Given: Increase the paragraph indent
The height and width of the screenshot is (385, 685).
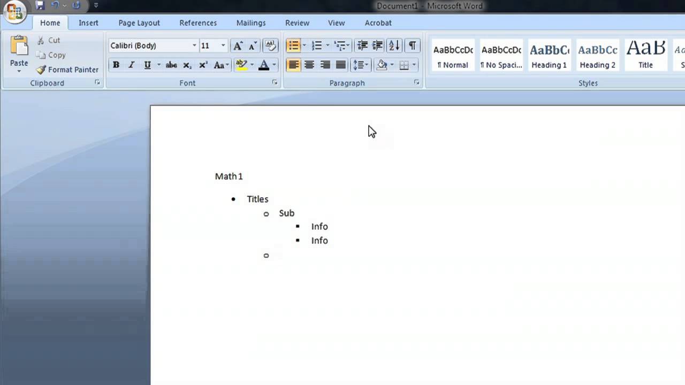Looking at the screenshot, I should click(x=377, y=46).
